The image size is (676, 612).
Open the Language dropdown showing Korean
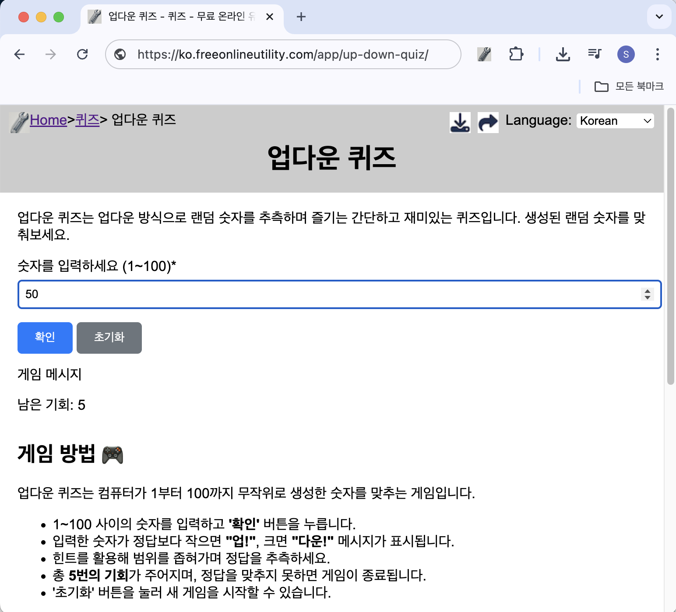pos(615,121)
